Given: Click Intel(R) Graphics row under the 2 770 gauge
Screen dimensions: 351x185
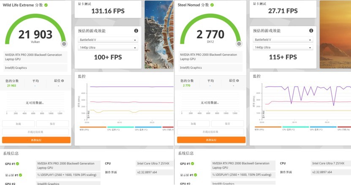Looking at the screenshot, I should [211, 68].
